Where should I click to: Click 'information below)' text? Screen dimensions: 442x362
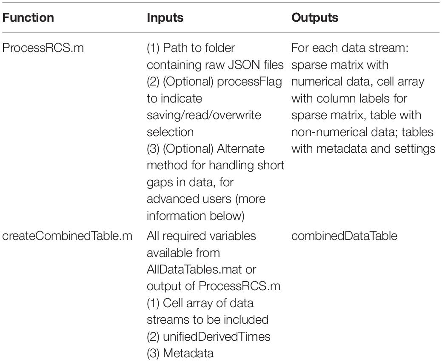(196, 216)
